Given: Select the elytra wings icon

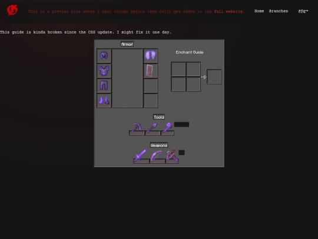Looking at the screenshot, I should tap(151, 55).
